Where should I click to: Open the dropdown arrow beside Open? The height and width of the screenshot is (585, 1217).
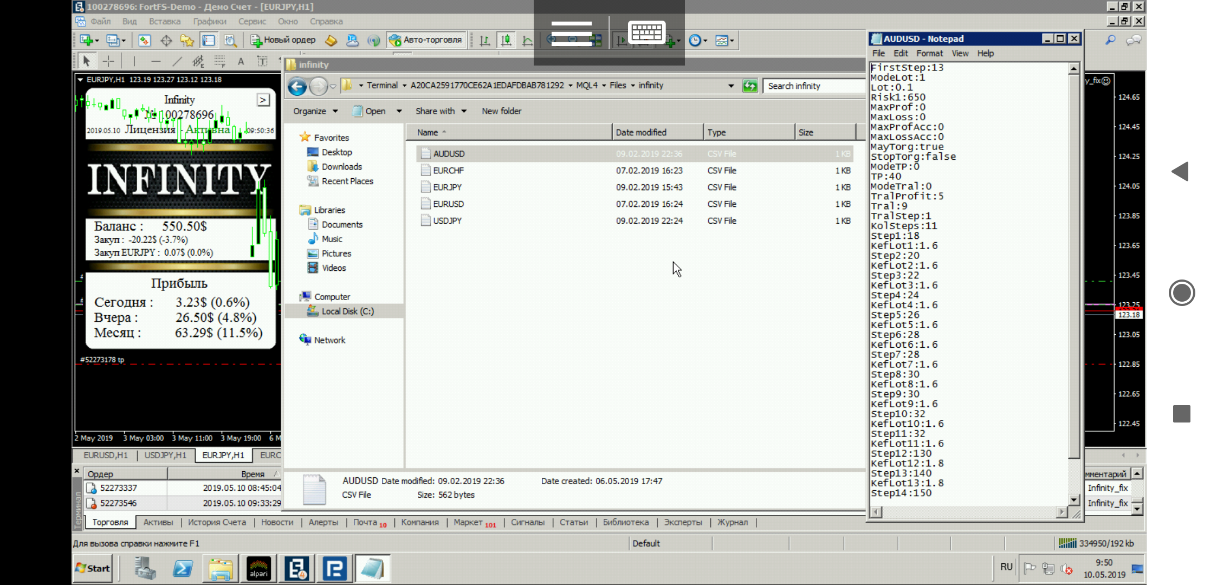[x=399, y=111]
